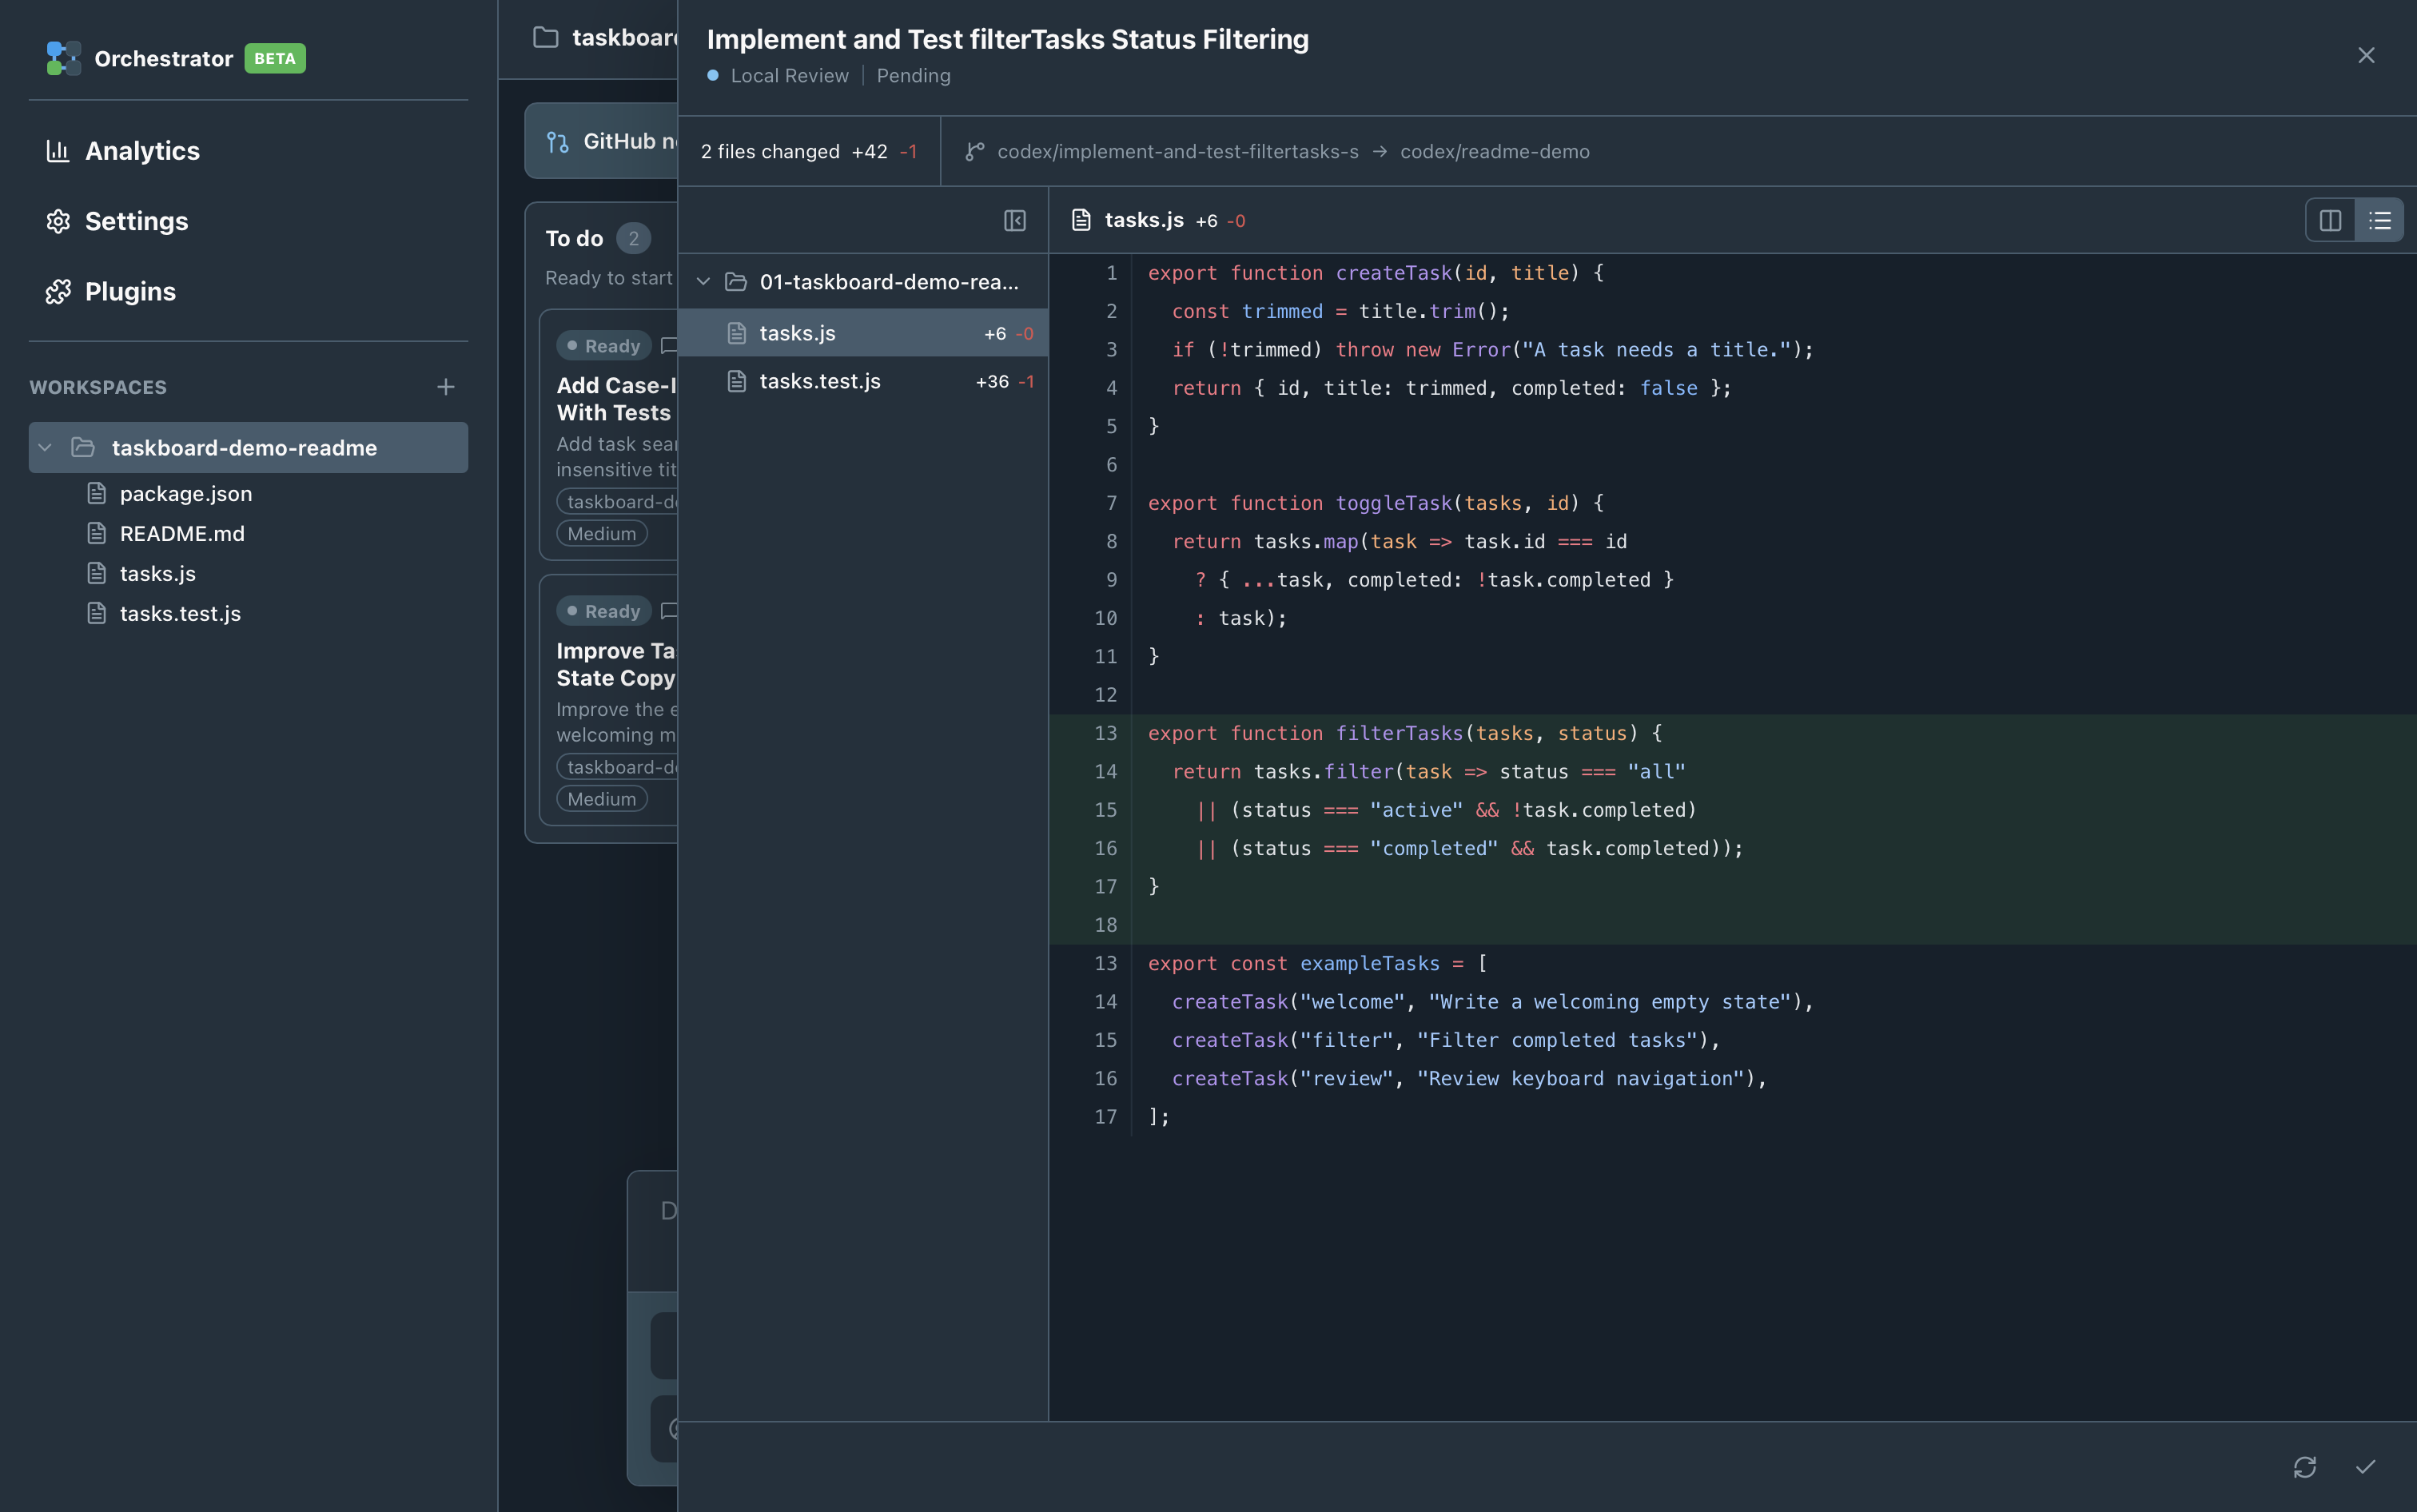This screenshot has height=1512, width=2417.
Task: Click the Plugins puzzle icon
Action: (x=58, y=291)
